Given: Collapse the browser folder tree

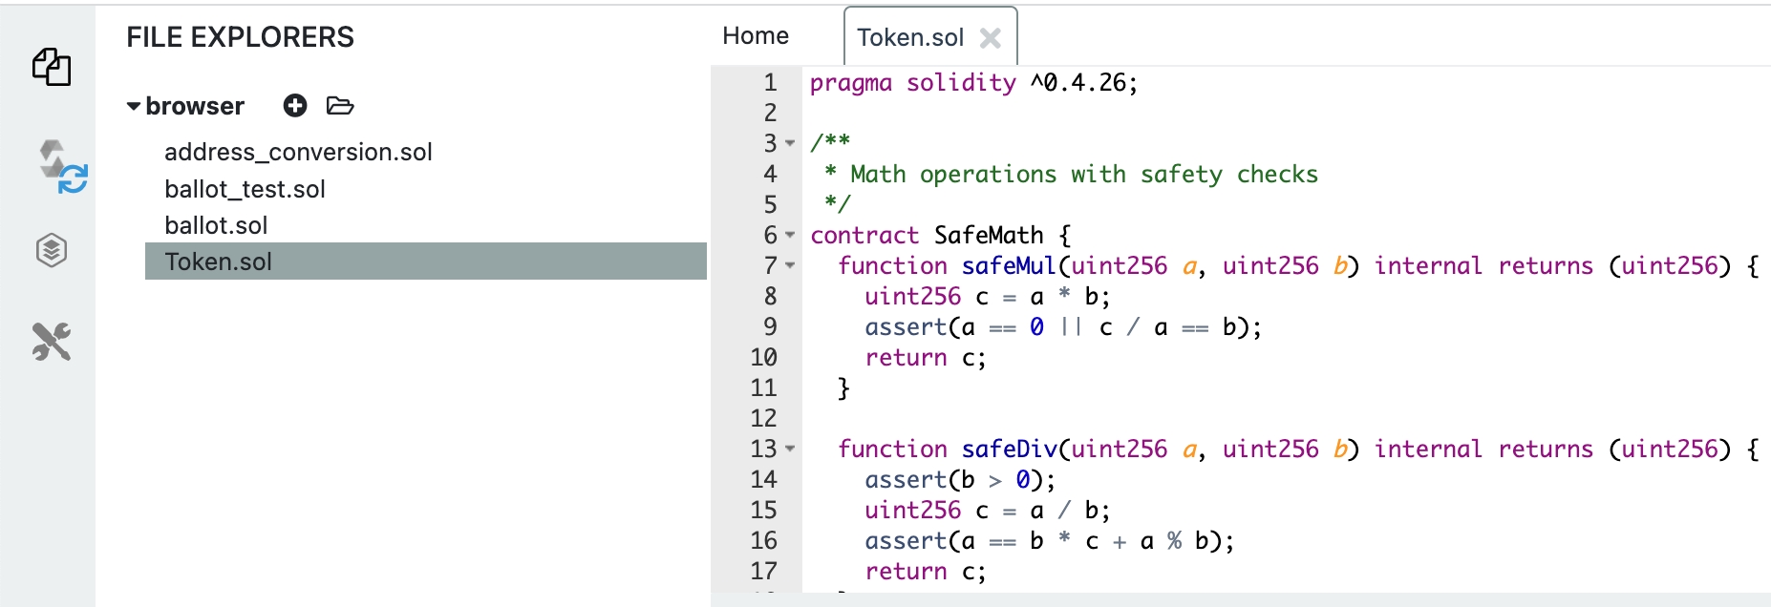Looking at the screenshot, I should coord(134,106).
